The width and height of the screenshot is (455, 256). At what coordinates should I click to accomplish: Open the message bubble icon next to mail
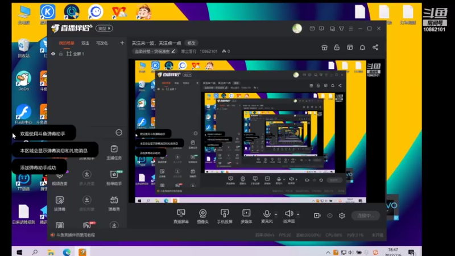(321, 28)
